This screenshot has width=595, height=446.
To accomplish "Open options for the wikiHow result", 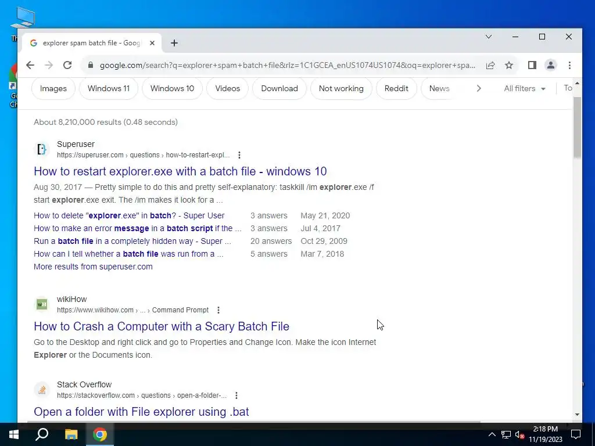I will pos(218,310).
